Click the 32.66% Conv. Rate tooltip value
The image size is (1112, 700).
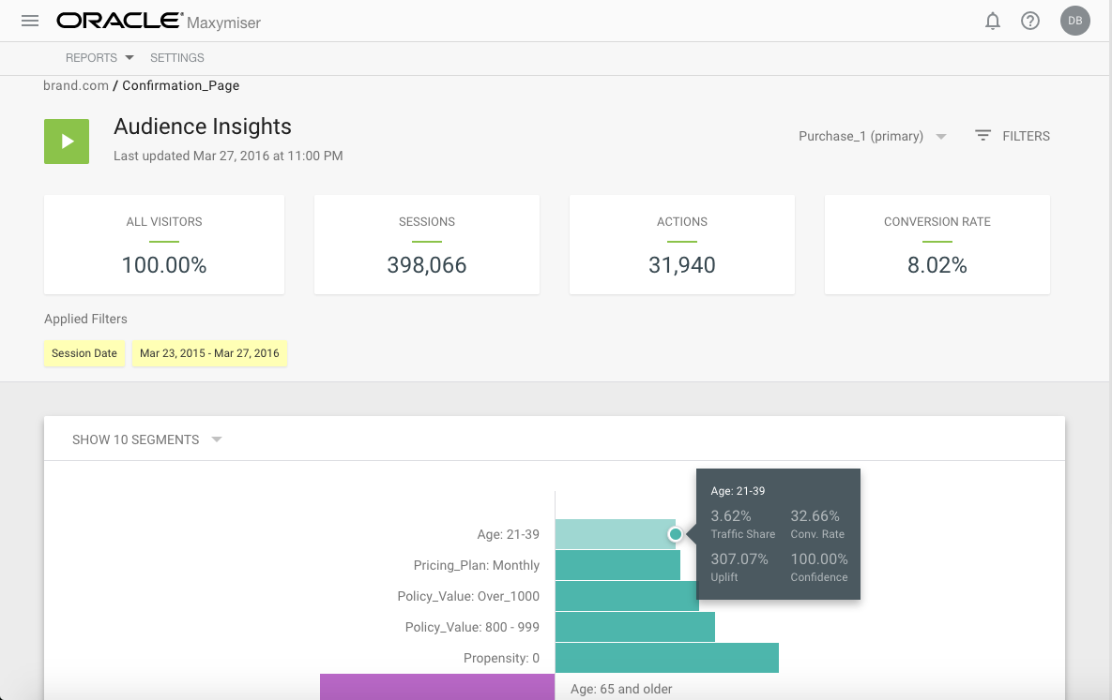[815, 515]
